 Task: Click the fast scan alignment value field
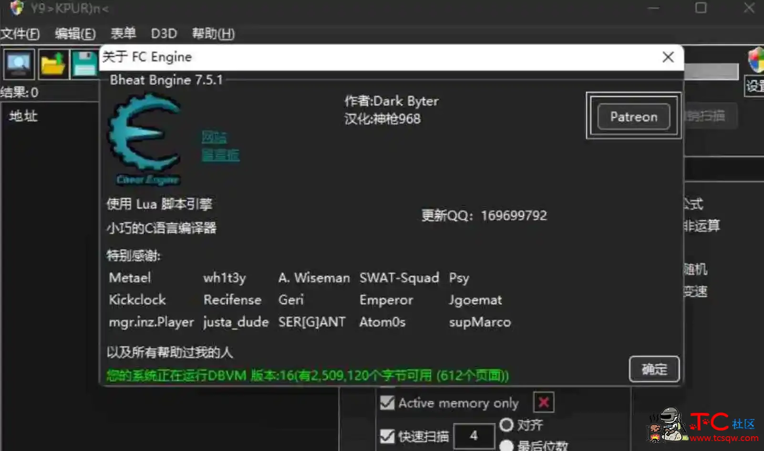474,435
